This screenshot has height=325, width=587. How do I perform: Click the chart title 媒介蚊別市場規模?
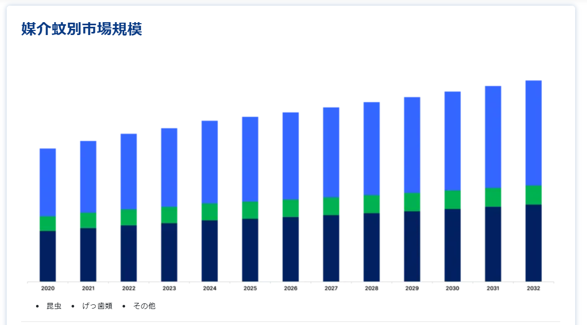click(81, 29)
